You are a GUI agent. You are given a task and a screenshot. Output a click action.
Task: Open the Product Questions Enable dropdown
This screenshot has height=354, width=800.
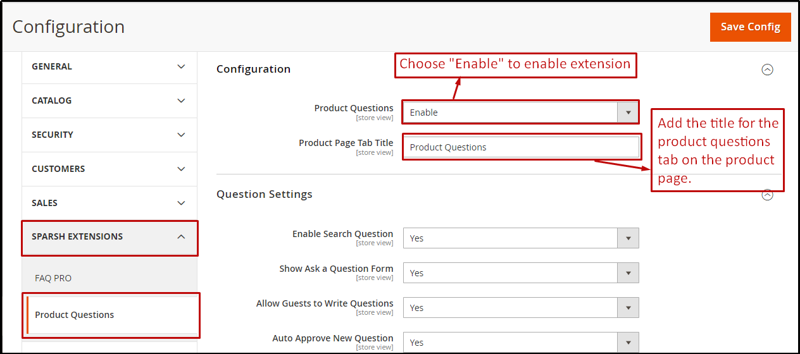click(x=520, y=113)
